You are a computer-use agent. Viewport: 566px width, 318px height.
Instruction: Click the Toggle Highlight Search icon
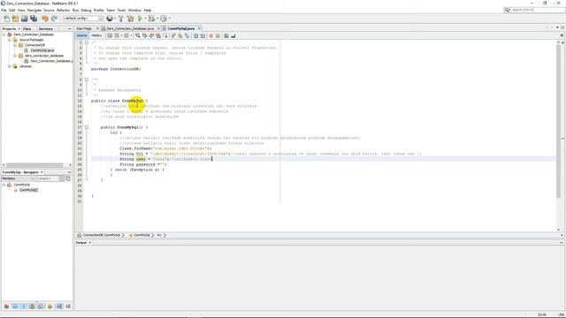click(x=158, y=35)
